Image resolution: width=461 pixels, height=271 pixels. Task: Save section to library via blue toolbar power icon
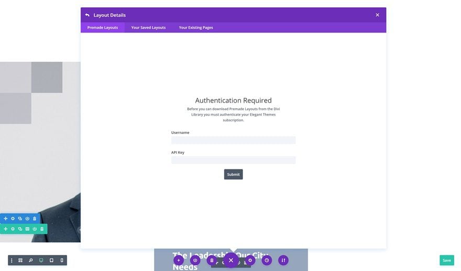(x=27, y=219)
